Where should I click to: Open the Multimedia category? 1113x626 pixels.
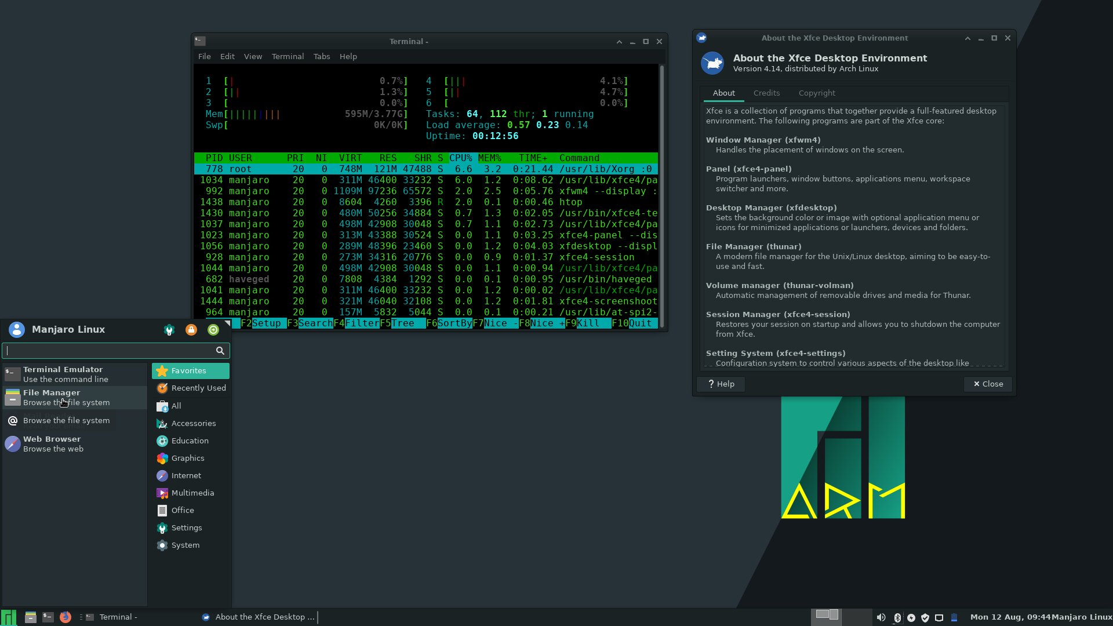point(191,493)
